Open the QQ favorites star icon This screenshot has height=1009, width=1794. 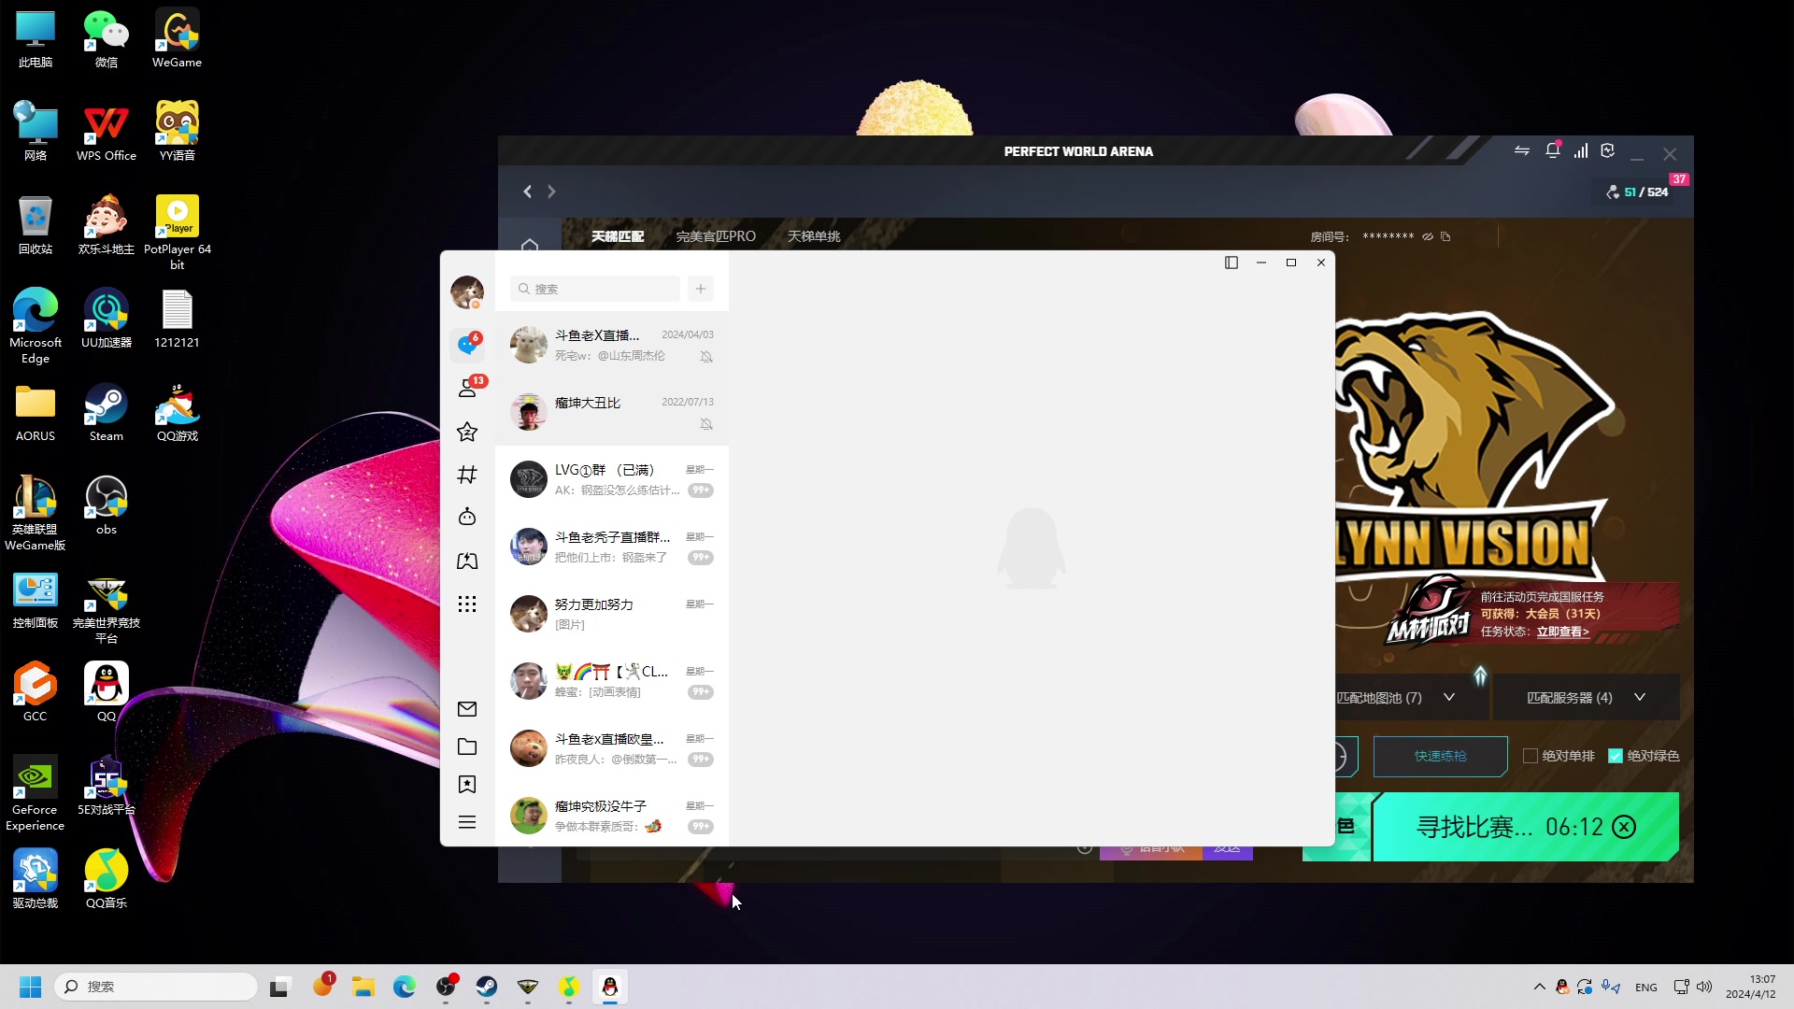[467, 432]
